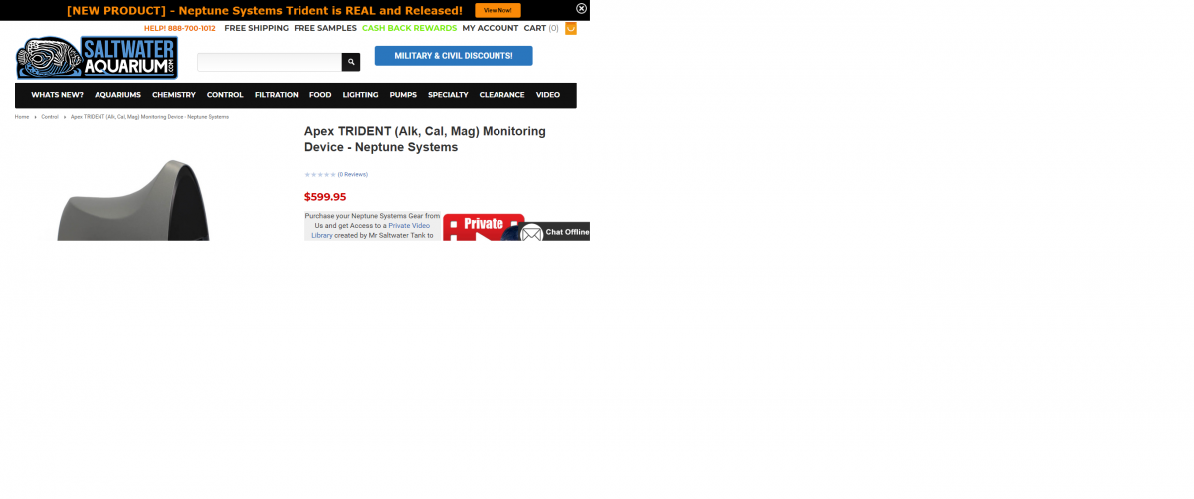This screenshot has width=1194, height=499.
Task: Open the CART (0) link
Action: 541,28
